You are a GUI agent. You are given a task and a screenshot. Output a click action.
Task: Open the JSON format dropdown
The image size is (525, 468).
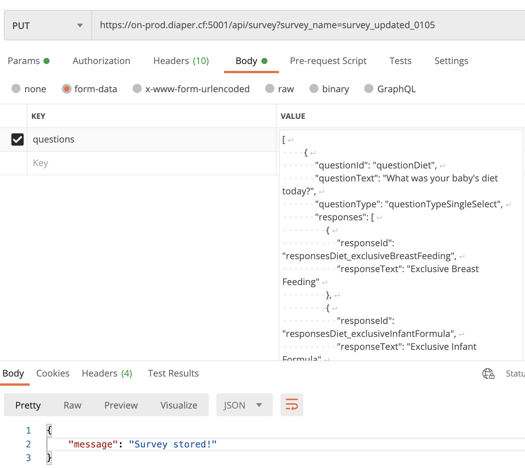pyautogui.click(x=244, y=405)
